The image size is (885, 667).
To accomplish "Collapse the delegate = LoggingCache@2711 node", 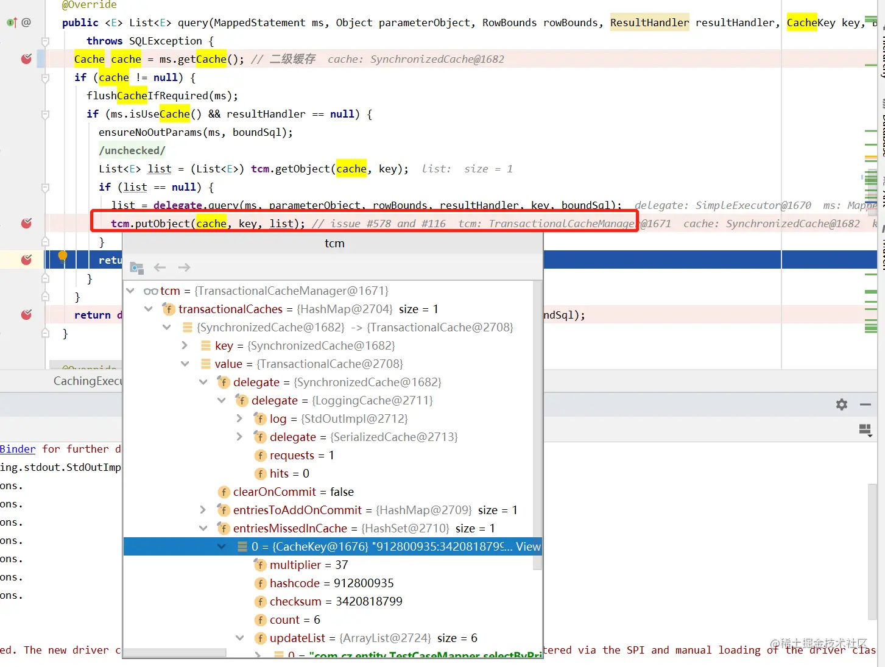I will click(x=222, y=401).
